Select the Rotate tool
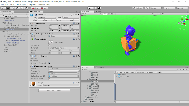The width and height of the screenshot is (189, 106). 12,8
